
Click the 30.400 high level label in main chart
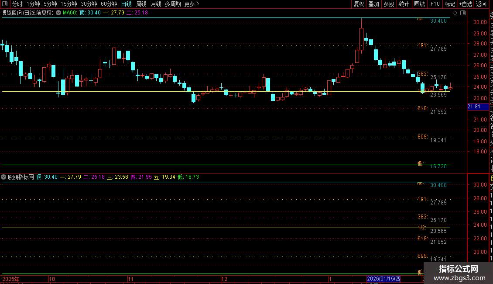tap(438, 21)
